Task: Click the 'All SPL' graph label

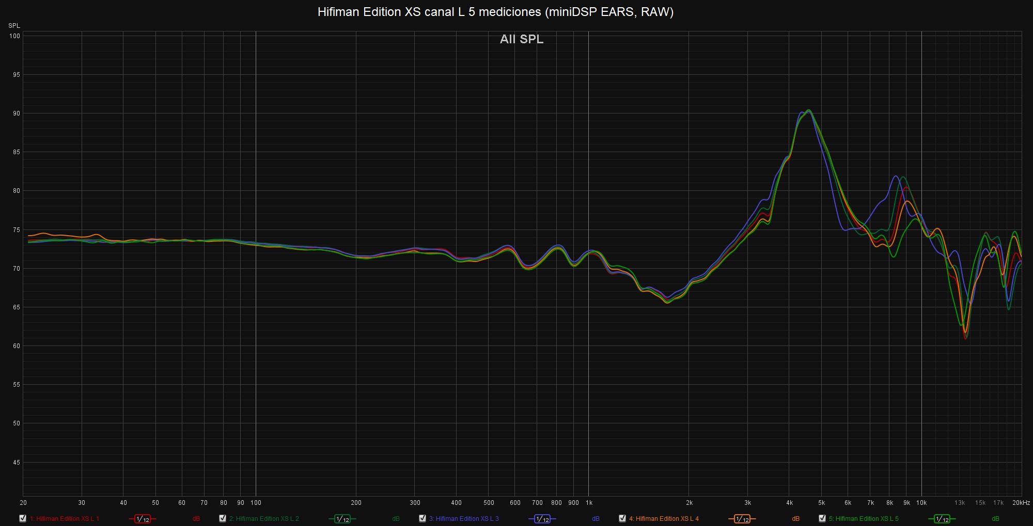Action: click(522, 39)
